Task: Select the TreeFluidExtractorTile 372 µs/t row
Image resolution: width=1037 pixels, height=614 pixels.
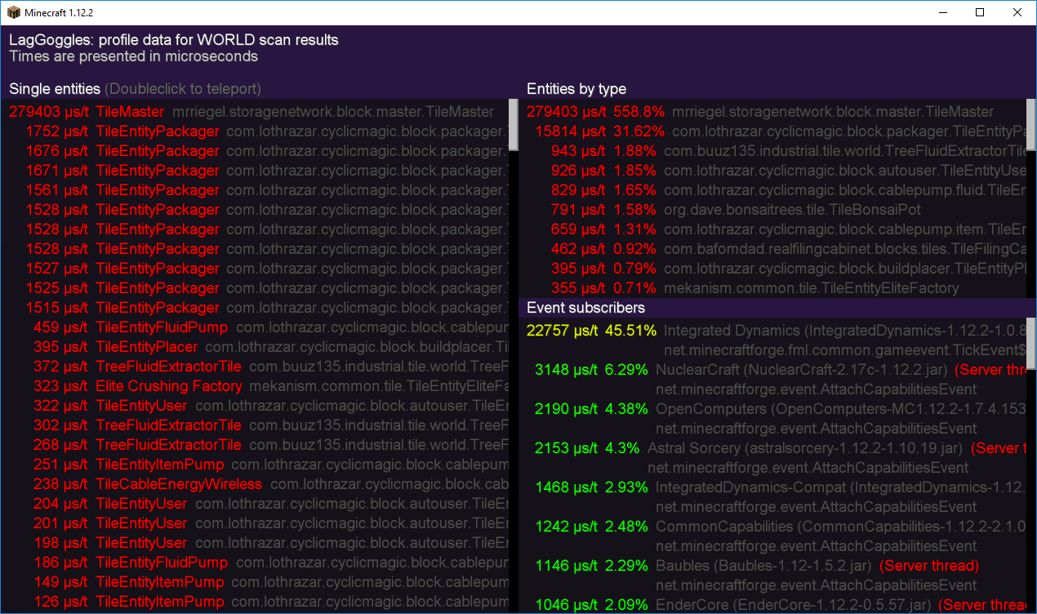Action: [x=255, y=367]
